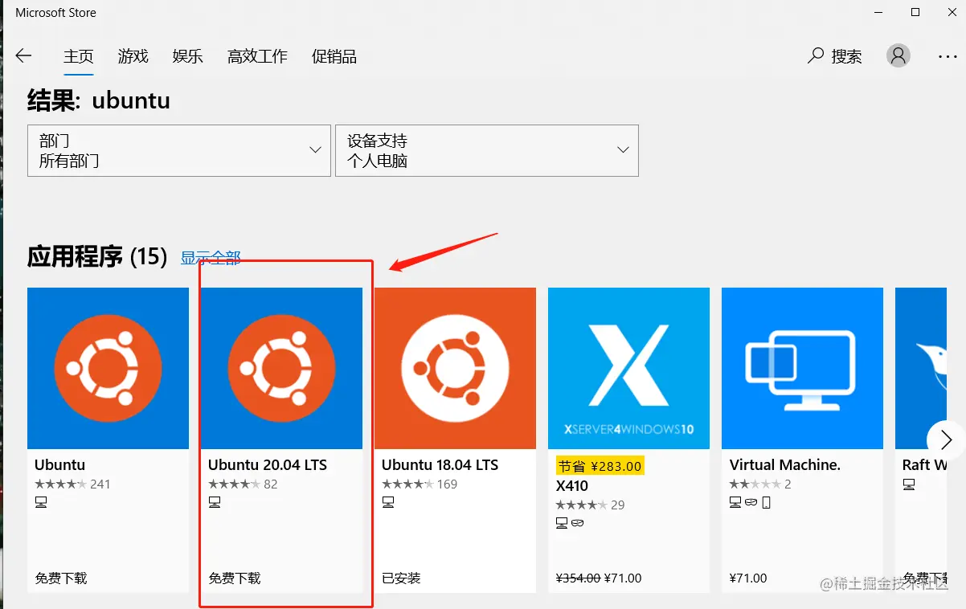Viewport: 966px width, 609px height.
Task: Click the PC device icon under Ubuntu 20.04
Action: [215, 502]
